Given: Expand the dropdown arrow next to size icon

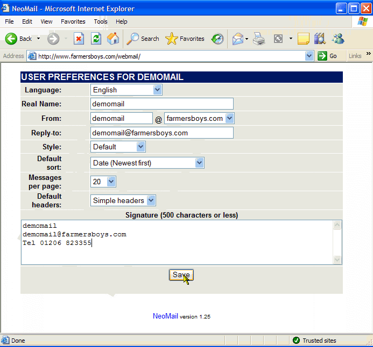Looking at the screenshot, I should point(291,39).
